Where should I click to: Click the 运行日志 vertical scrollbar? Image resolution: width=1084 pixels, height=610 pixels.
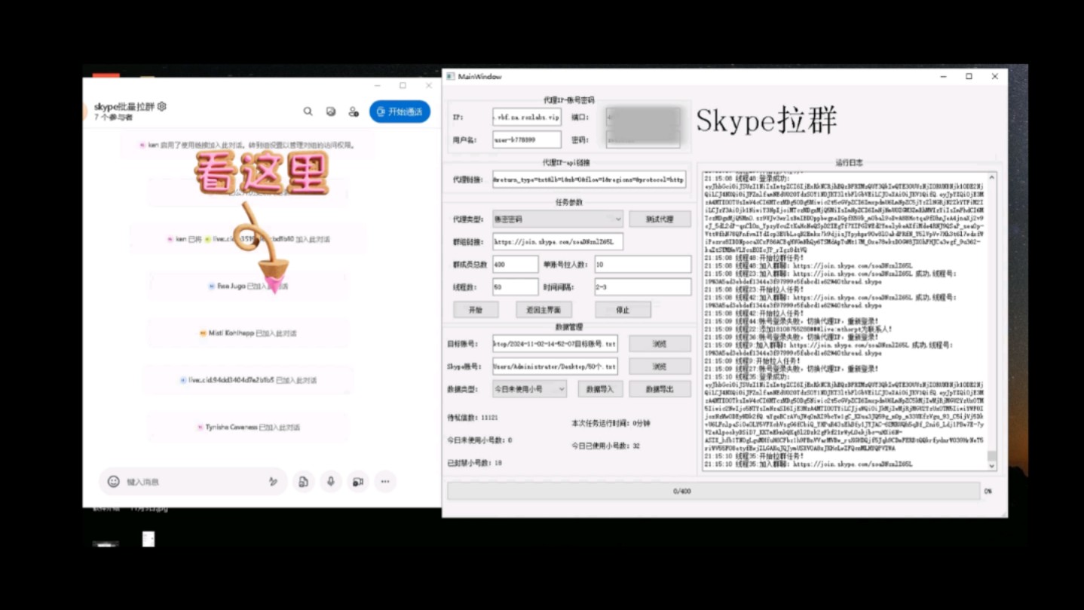pyautogui.click(x=992, y=322)
